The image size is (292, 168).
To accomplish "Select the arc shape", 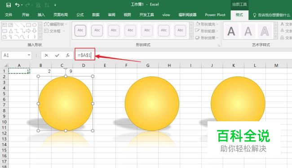I will pyautogui.click(x=17, y=37).
